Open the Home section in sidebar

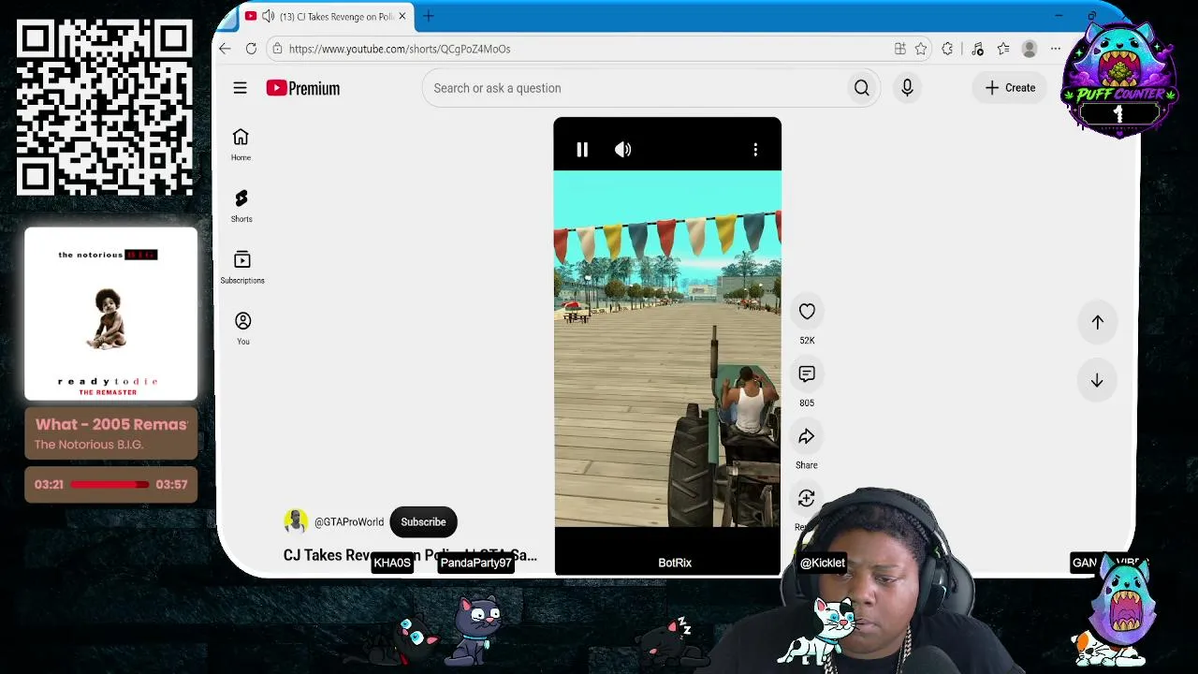[x=241, y=144]
